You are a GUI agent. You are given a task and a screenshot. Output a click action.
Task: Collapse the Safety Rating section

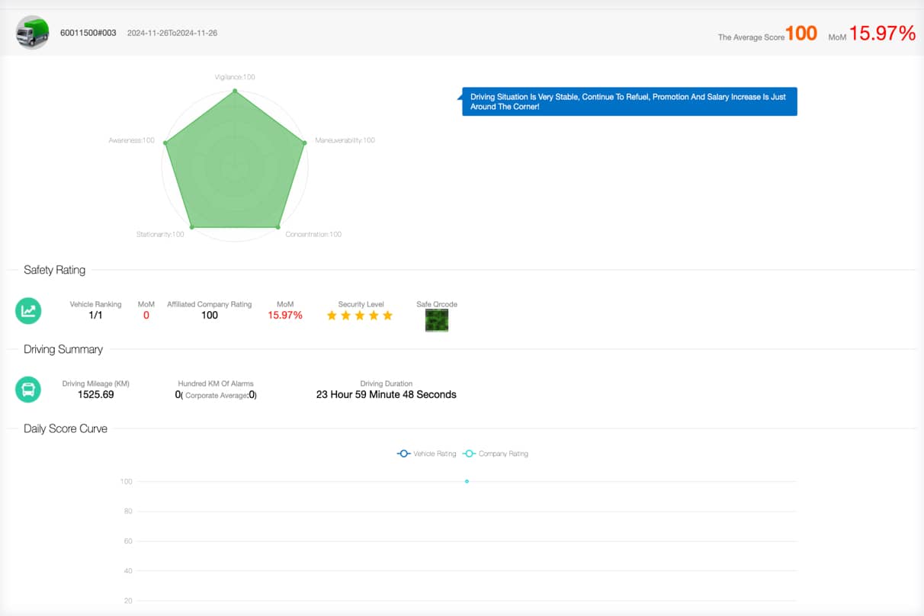53,270
